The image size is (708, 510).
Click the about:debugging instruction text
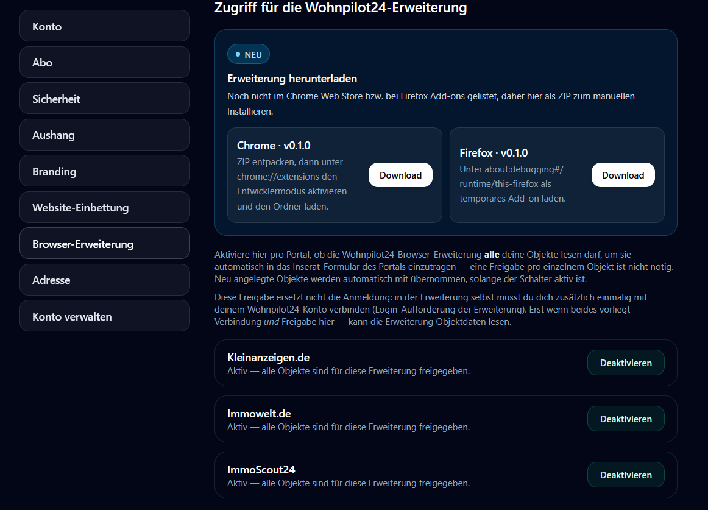tap(512, 184)
